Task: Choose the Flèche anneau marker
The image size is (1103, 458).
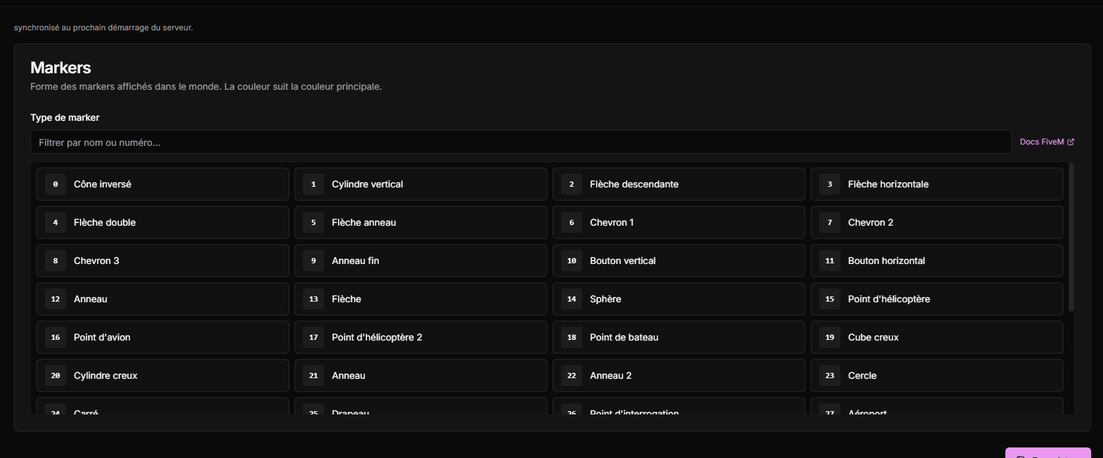Action: click(x=420, y=222)
